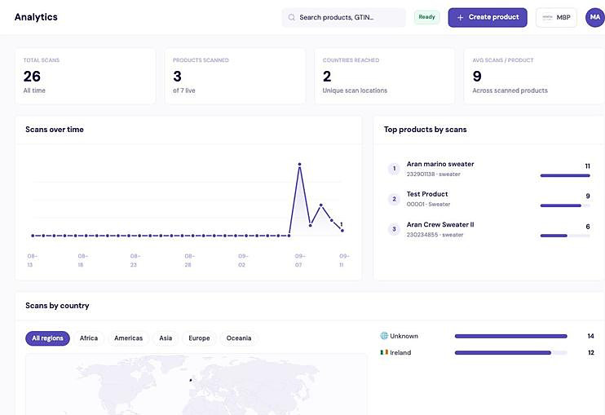Click the Create product button
This screenshot has width=605, height=415.
click(x=488, y=17)
